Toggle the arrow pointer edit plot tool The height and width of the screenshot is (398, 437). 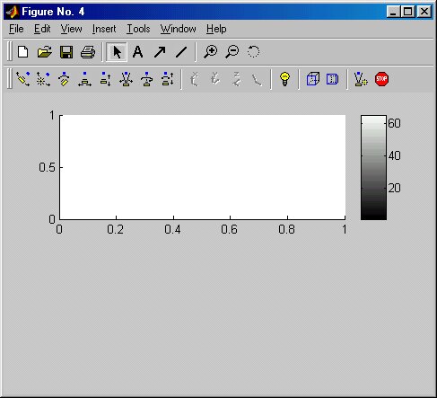(x=117, y=52)
